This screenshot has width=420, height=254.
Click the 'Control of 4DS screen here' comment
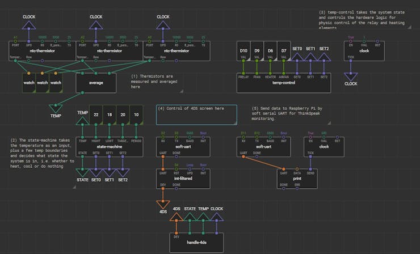[196, 115]
